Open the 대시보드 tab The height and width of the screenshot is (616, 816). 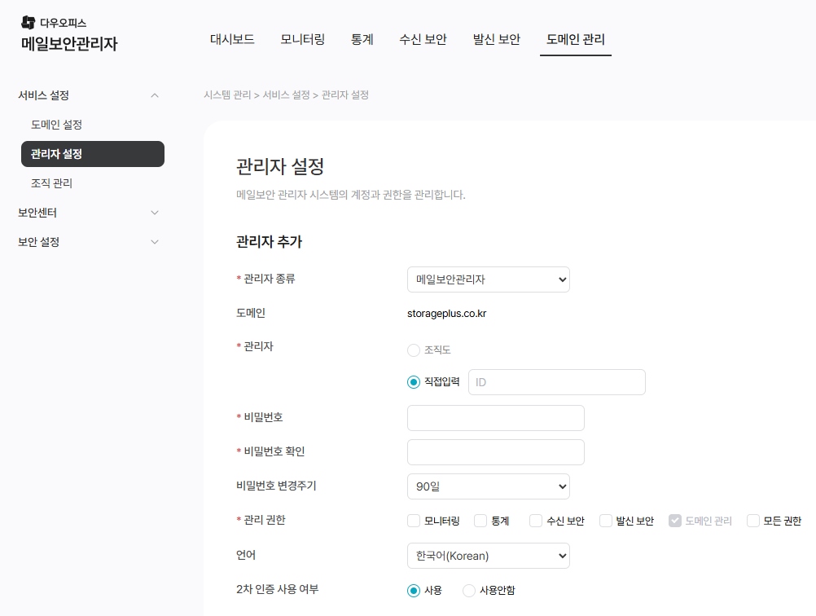232,39
